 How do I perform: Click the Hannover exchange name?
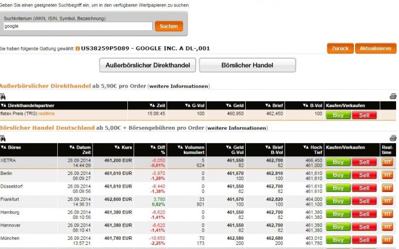coord(10,225)
